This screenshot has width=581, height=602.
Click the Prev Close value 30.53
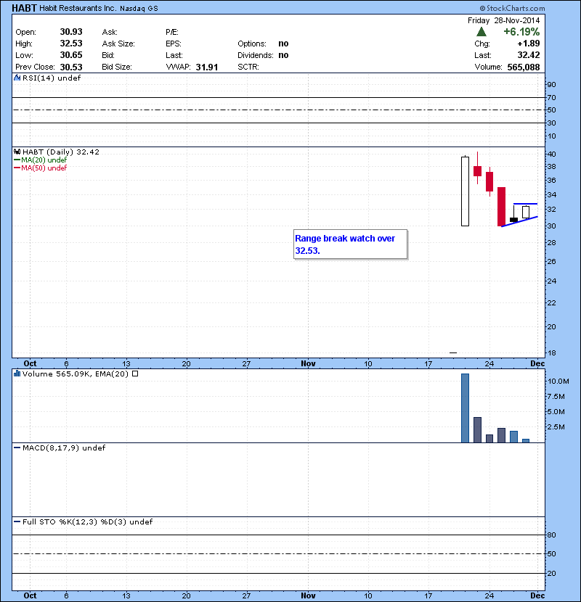pos(71,67)
